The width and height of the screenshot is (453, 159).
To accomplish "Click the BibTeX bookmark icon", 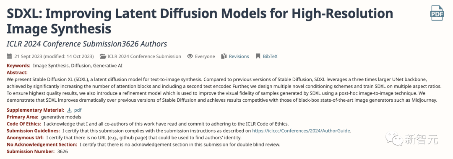I will pos(258,56).
